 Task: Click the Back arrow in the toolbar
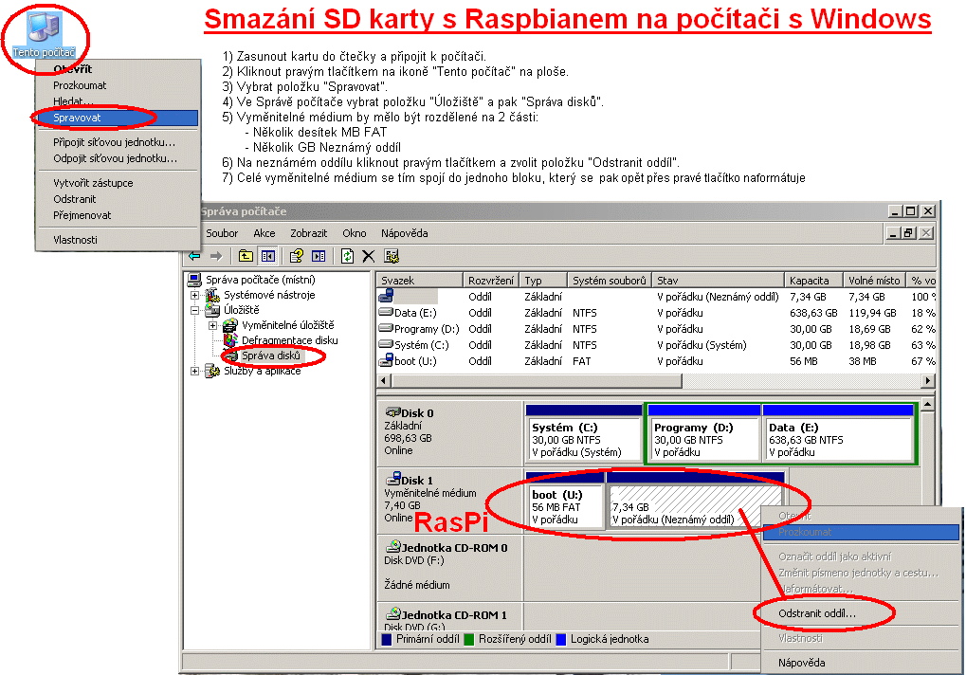pyautogui.click(x=194, y=256)
